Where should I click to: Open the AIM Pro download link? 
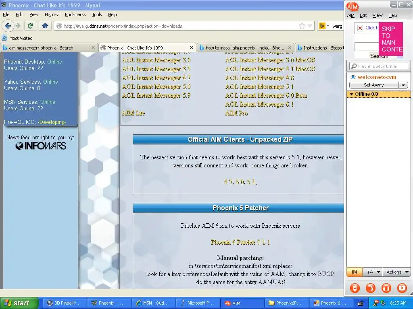[x=236, y=113]
